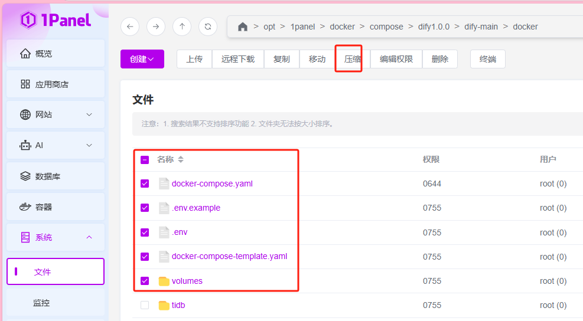Click the globe icon beside 网站
The height and width of the screenshot is (321, 583).
pyautogui.click(x=25, y=114)
